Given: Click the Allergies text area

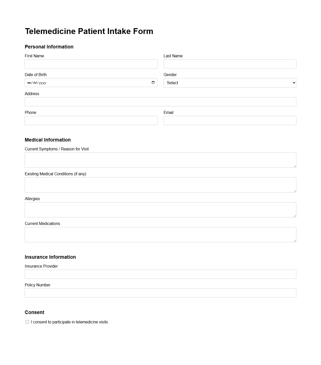Looking at the screenshot, I should click(x=160, y=210).
